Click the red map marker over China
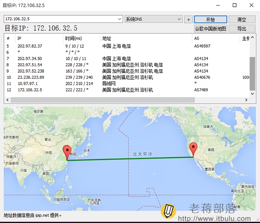The width and height of the screenshot is (260, 223). tap(67, 152)
